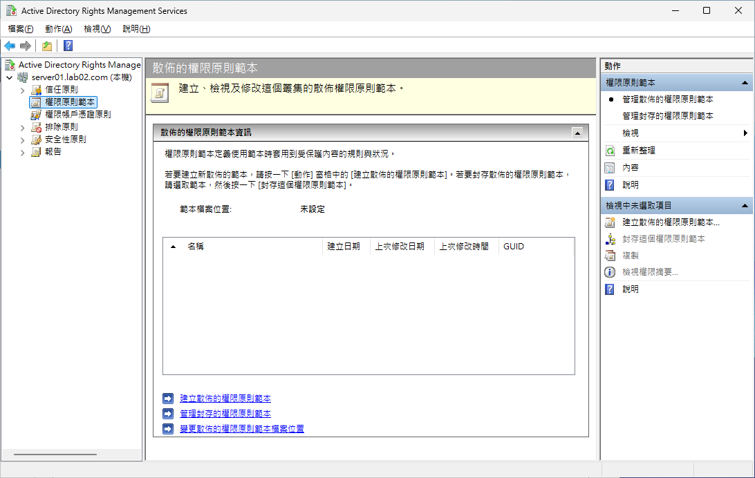Click the 權限帳戶憑證原則 tree icon
This screenshot has width=755, height=478.
36,115
